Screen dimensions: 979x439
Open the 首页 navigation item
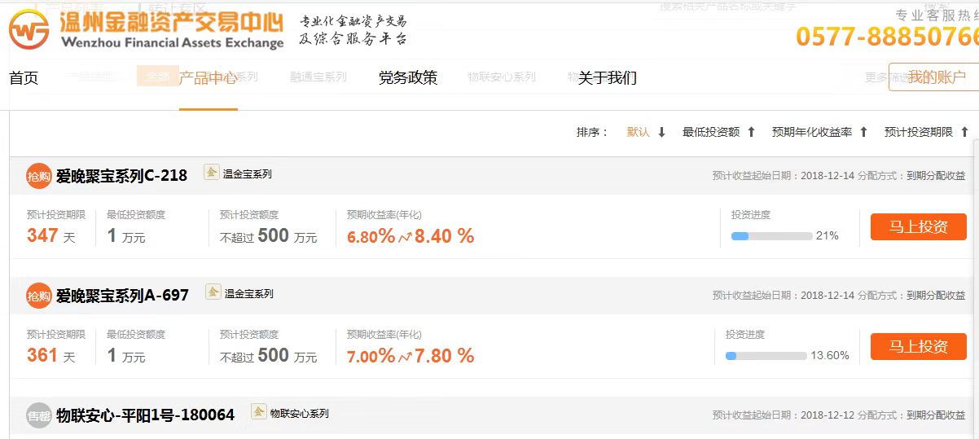(x=24, y=78)
